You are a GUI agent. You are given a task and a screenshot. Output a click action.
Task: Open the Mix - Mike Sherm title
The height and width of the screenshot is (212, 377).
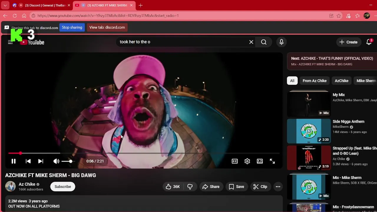coord(347,178)
